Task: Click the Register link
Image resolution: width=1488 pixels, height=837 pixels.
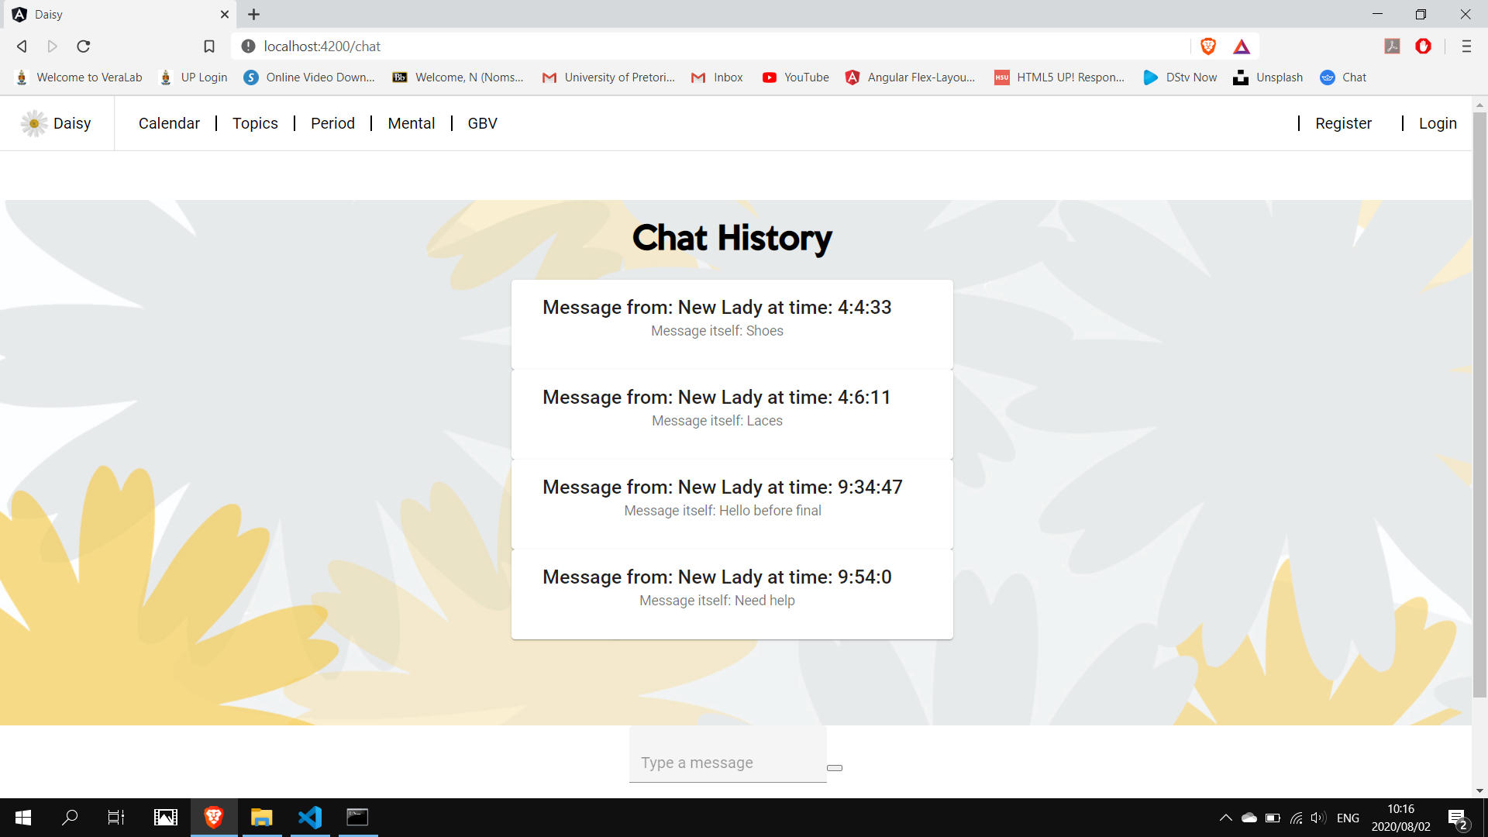Action: pos(1343,123)
